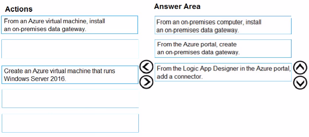Pick the Azure VM data gateway install action
Viewport: 309px width, 137px height.
[x=69, y=25]
